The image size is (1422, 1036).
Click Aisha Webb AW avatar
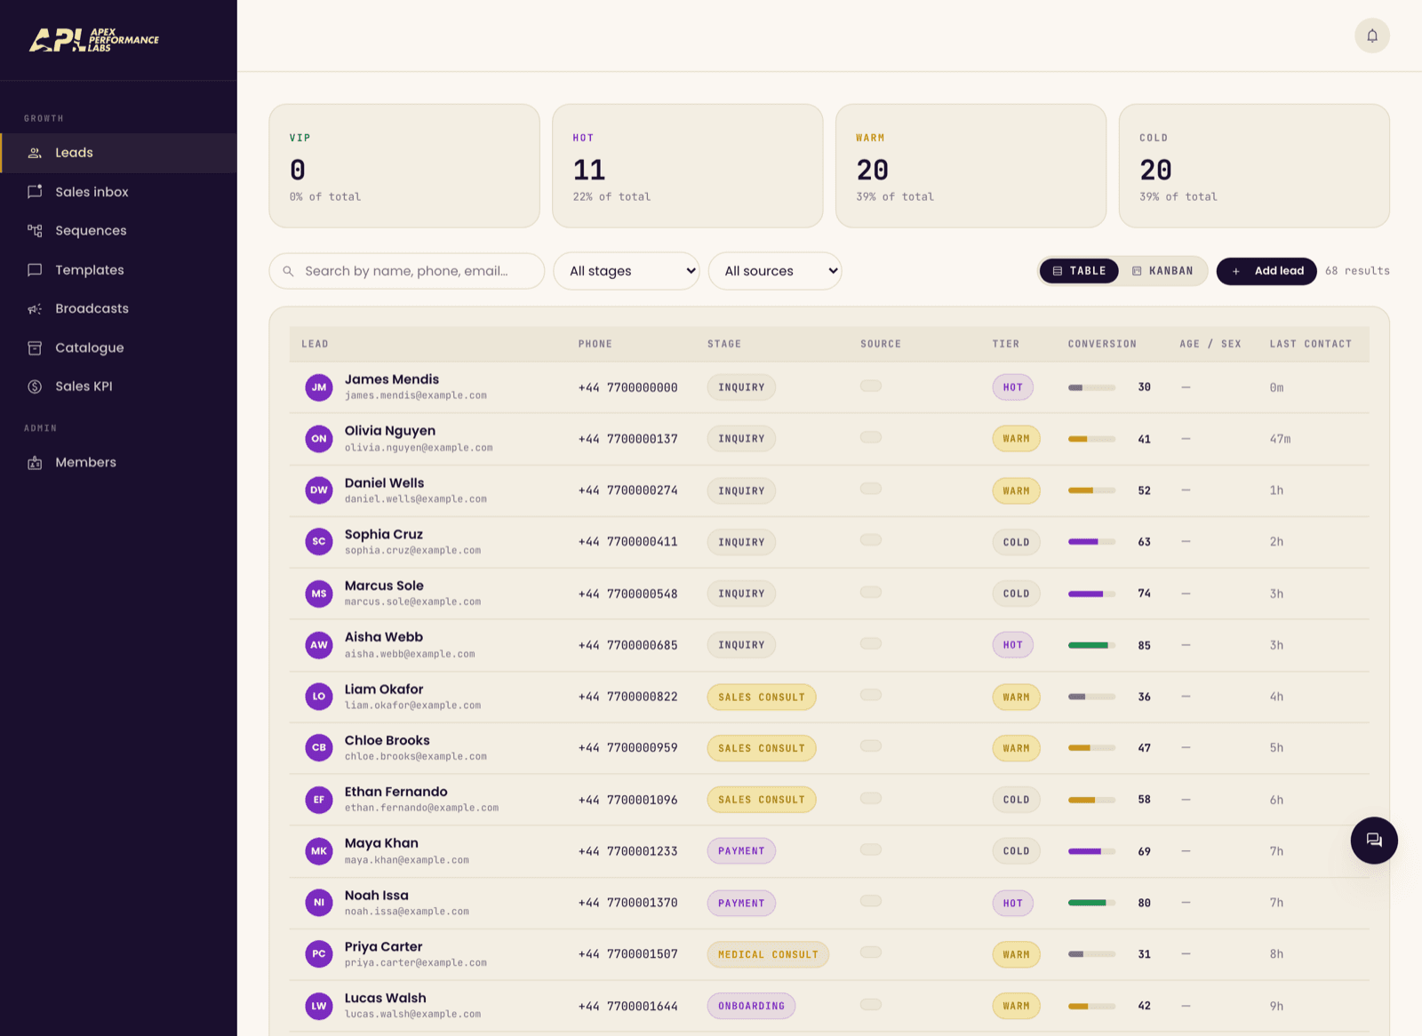click(319, 645)
